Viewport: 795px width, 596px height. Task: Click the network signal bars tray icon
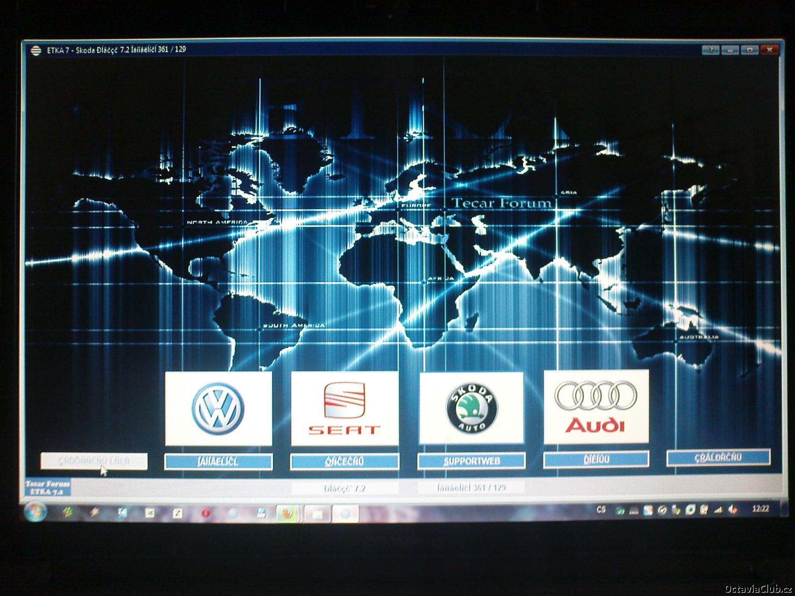[x=718, y=510]
